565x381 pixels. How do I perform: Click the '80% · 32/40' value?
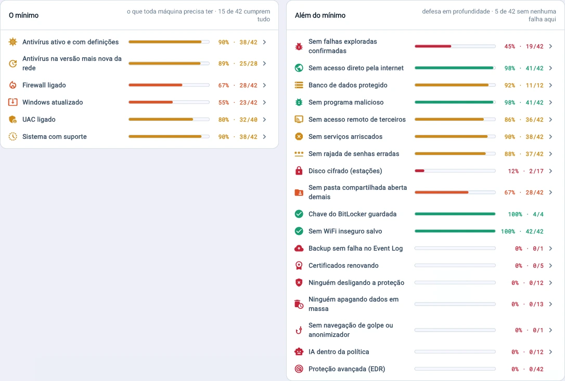238,120
